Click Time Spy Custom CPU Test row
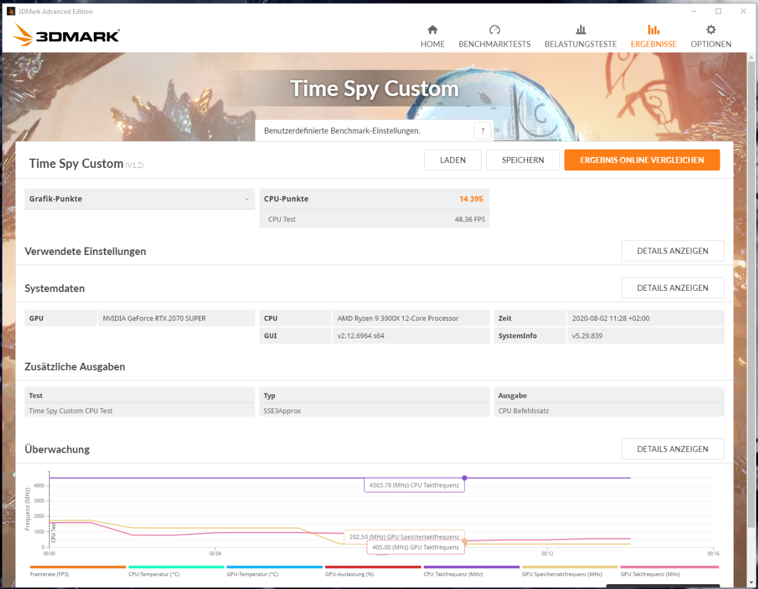The height and width of the screenshot is (589, 758). pyautogui.click(x=139, y=411)
